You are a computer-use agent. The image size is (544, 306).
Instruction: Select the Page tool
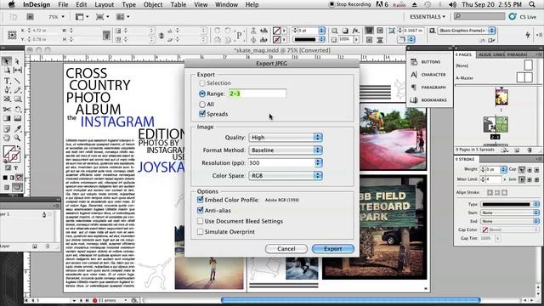coord(7,71)
